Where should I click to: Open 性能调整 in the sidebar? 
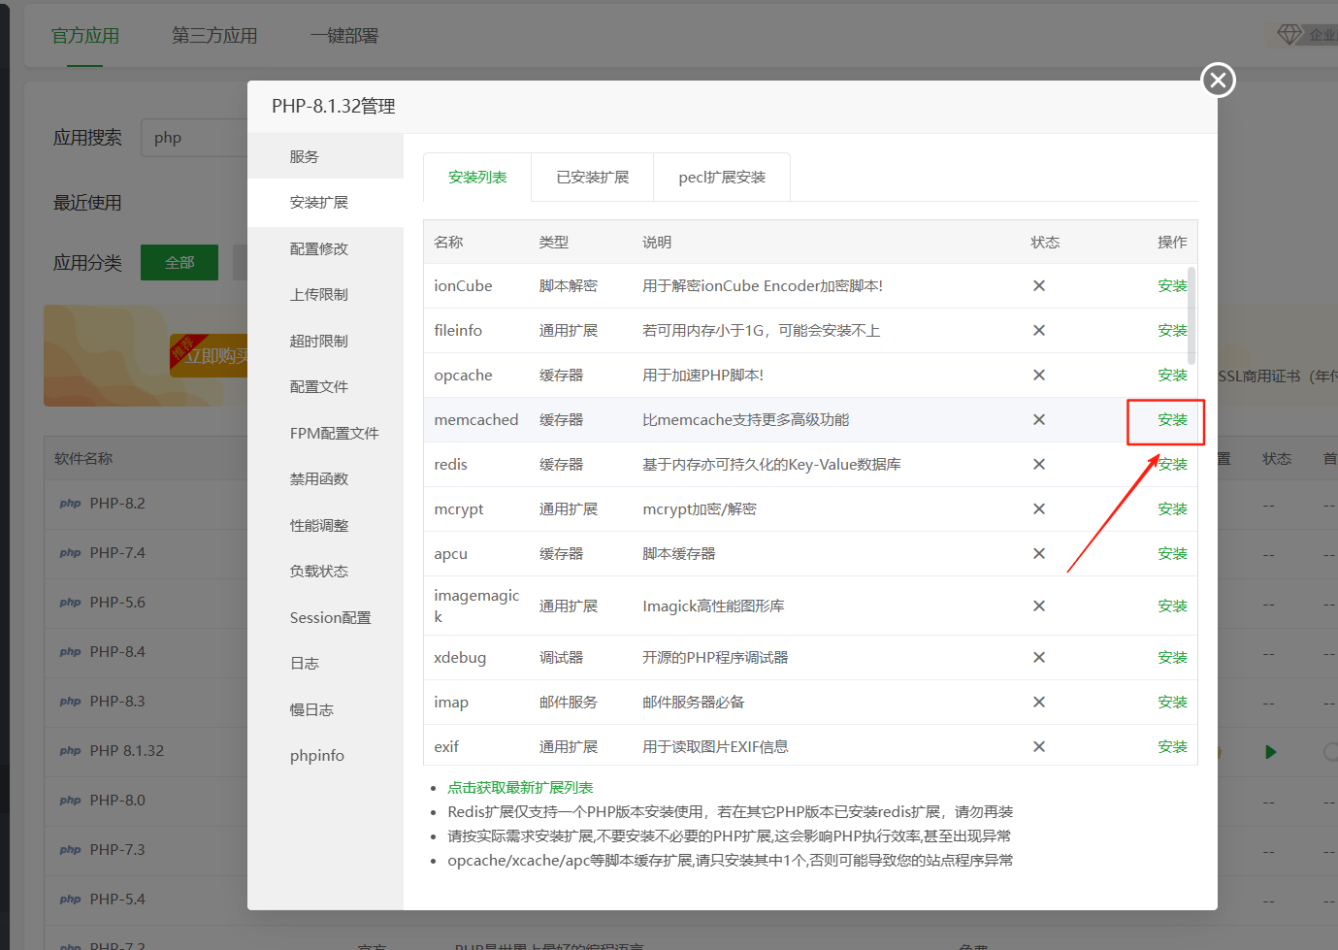pos(325,525)
